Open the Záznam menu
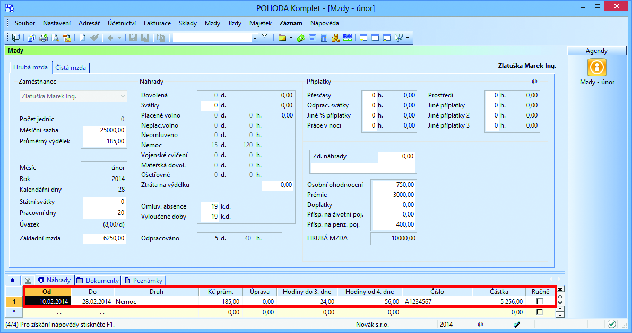Image resolution: width=632 pixels, height=333 pixels. tap(291, 23)
